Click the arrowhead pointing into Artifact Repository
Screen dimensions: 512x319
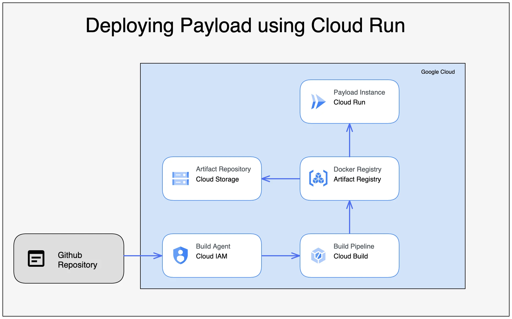pyautogui.click(x=266, y=179)
